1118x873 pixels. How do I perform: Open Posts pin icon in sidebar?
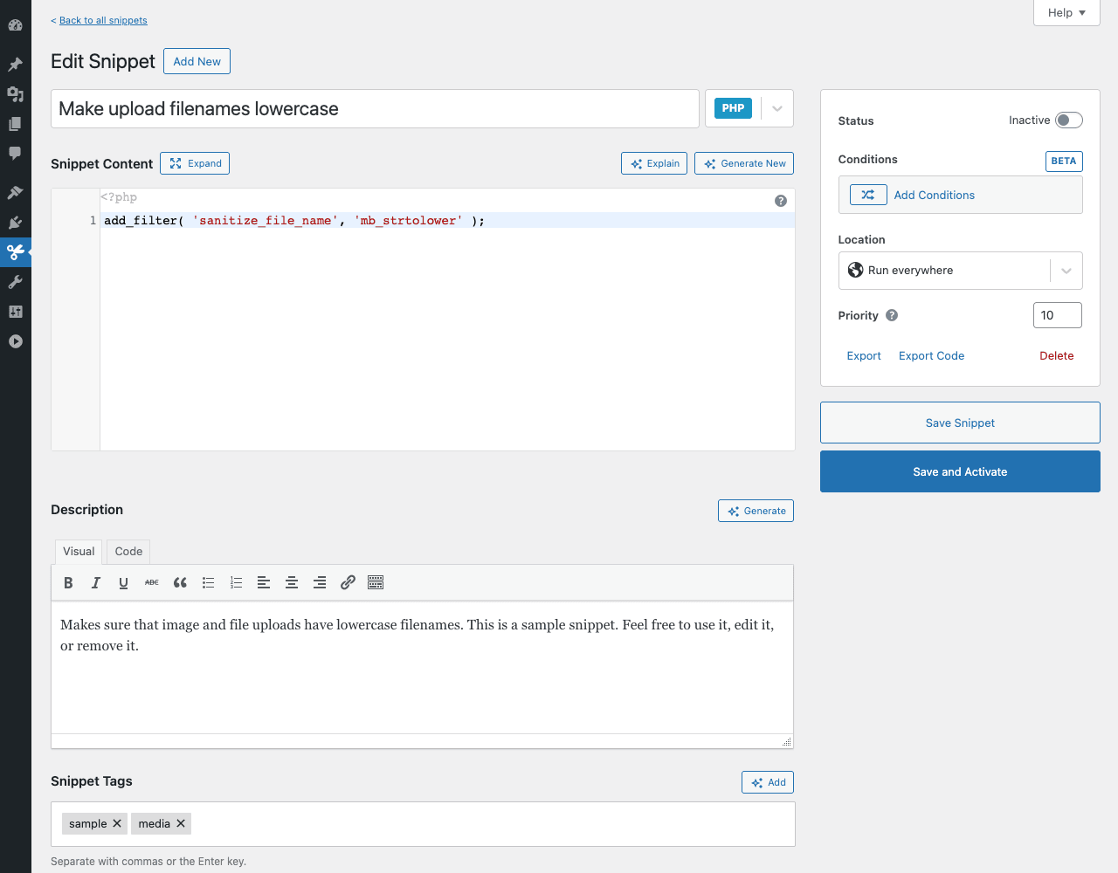(x=15, y=65)
